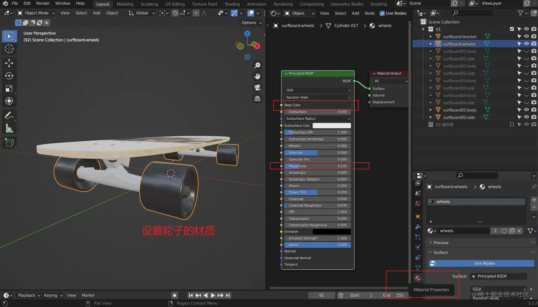Open the All target dropdown in Material Output
The height and width of the screenshot is (307, 538).
click(x=390, y=81)
